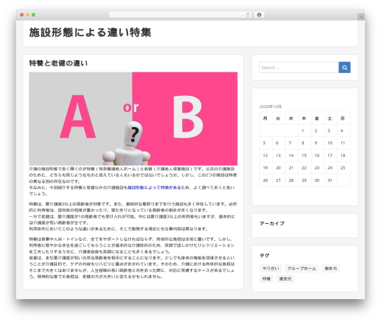Select the グループホーム tag
The height and width of the screenshot is (322, 381).
(302, 269)
